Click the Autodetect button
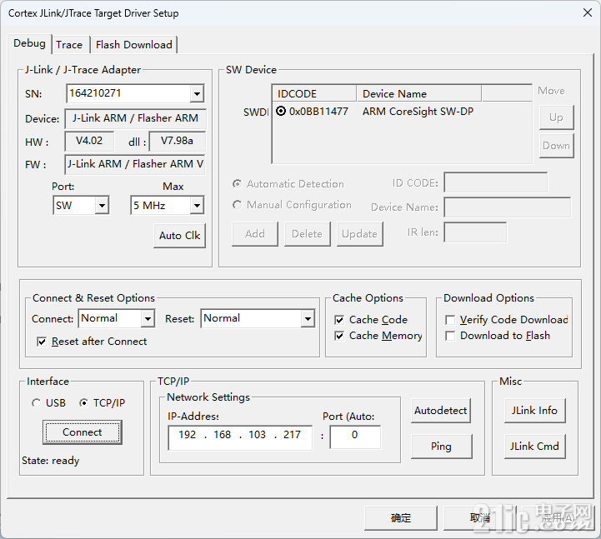This screenshot has height=539, width=601. tap(440, 411)
